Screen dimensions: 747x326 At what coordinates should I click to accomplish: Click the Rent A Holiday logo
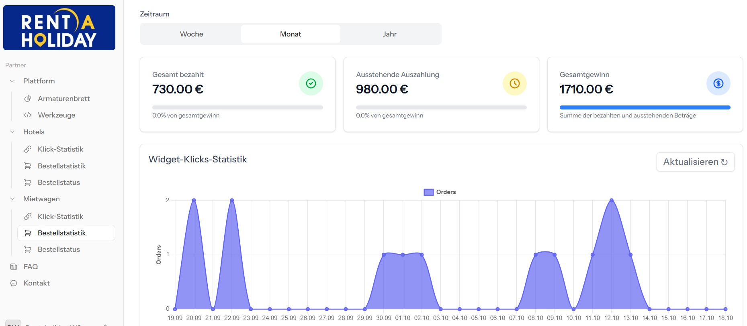coord(59,28)
